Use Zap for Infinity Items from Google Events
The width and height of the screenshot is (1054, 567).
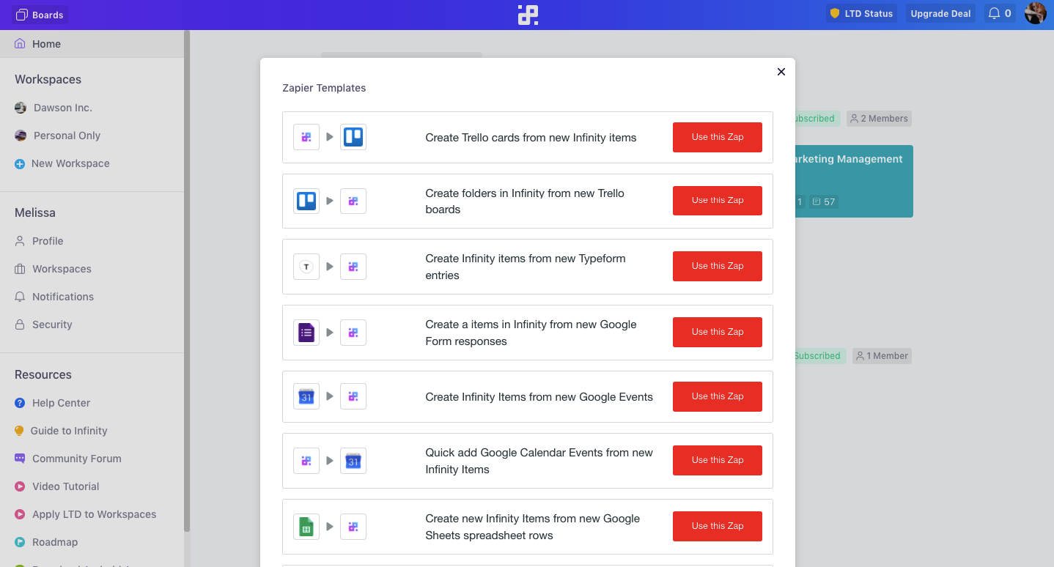718,396
